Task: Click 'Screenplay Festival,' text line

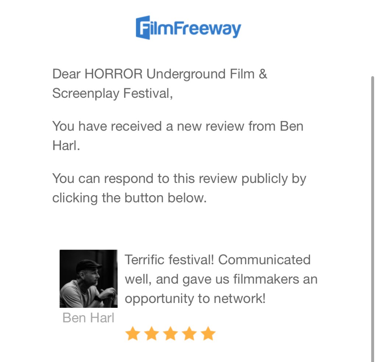Action: click(113, 93)
